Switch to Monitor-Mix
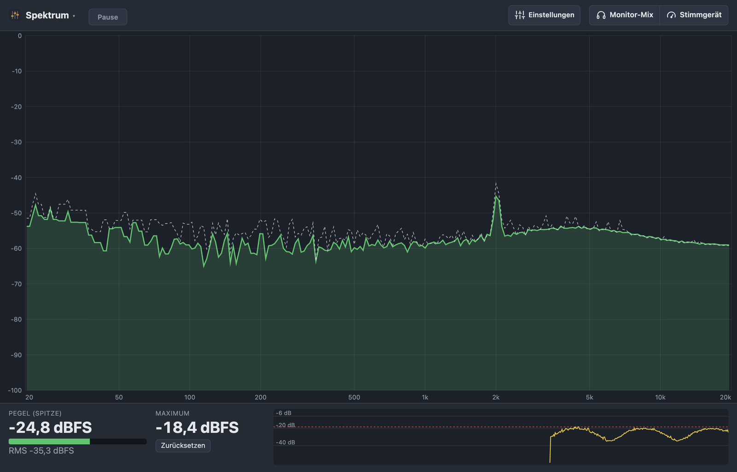The image size is (737, 472). (625, 15)
